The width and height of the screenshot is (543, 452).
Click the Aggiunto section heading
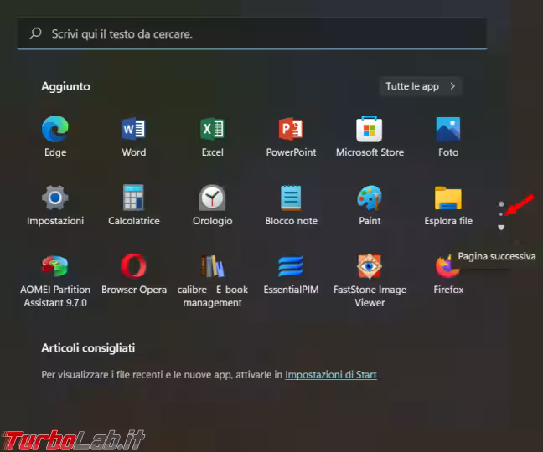(x=65, y=86)
